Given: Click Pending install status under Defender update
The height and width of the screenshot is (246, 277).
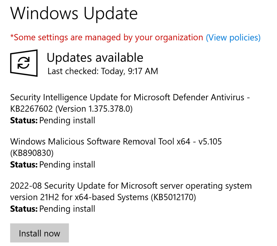Looking at the screenshot, I should pyautogui.click(x=67, y=120).
